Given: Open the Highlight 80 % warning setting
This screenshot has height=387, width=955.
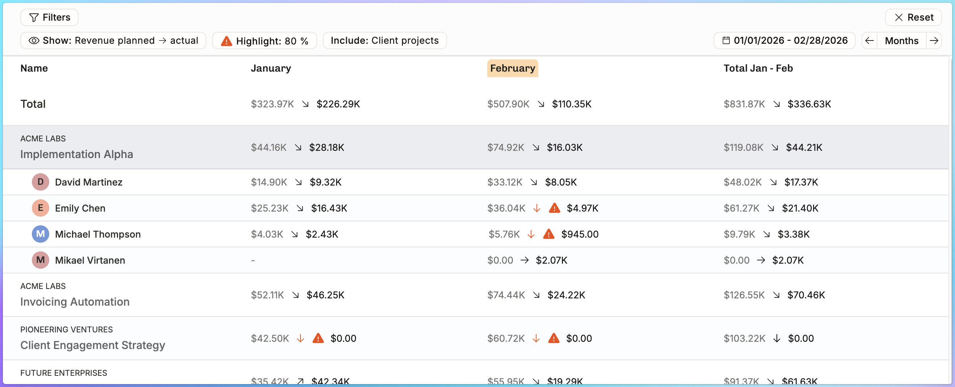Looking at the screenshot, I should click(x=264, y=41).
